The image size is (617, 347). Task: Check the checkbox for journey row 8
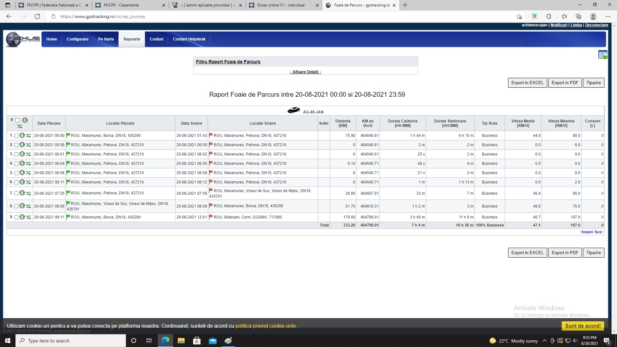[x=16, y=206]
